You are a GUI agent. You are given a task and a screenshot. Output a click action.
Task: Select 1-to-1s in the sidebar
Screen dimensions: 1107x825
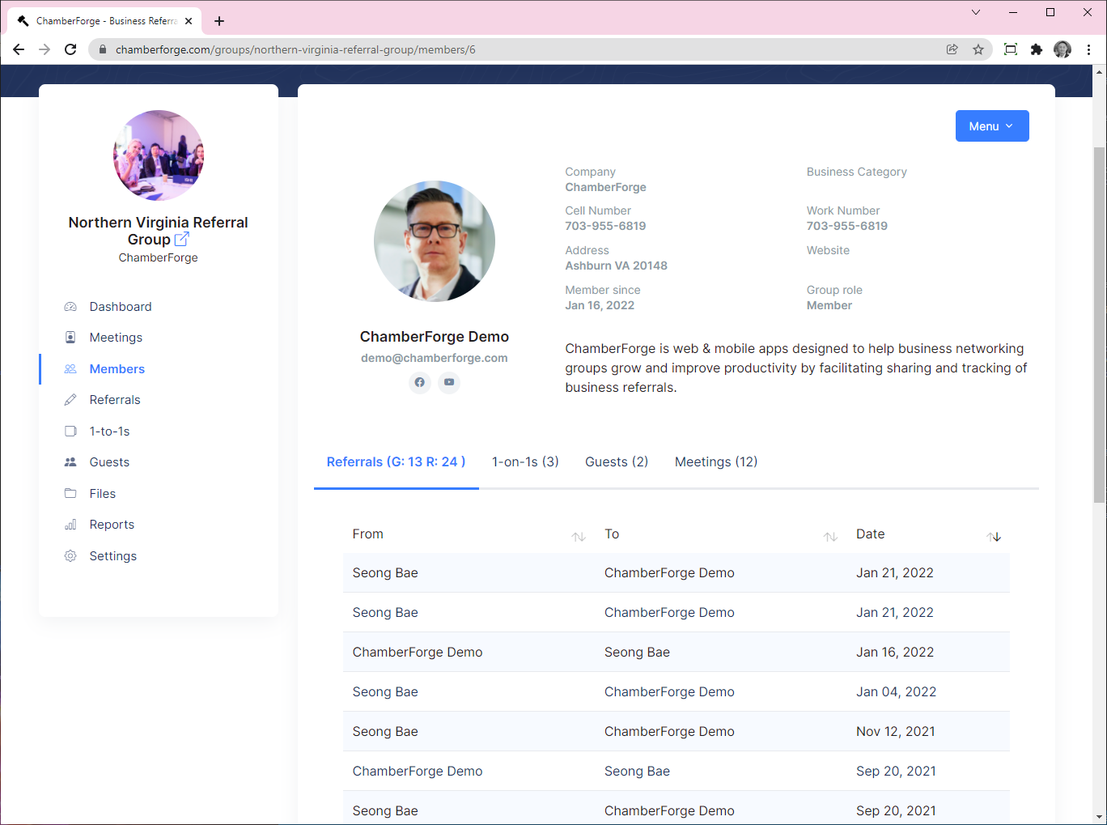click(109, 432)
